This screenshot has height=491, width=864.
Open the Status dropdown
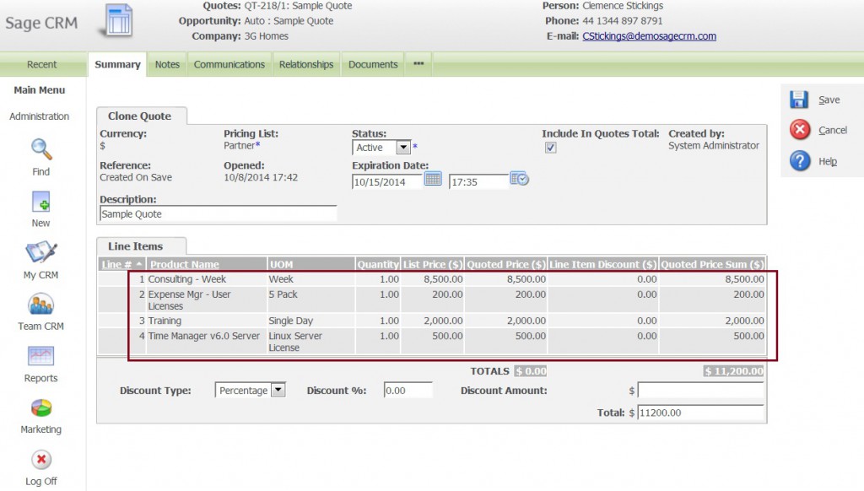[381, 147]
